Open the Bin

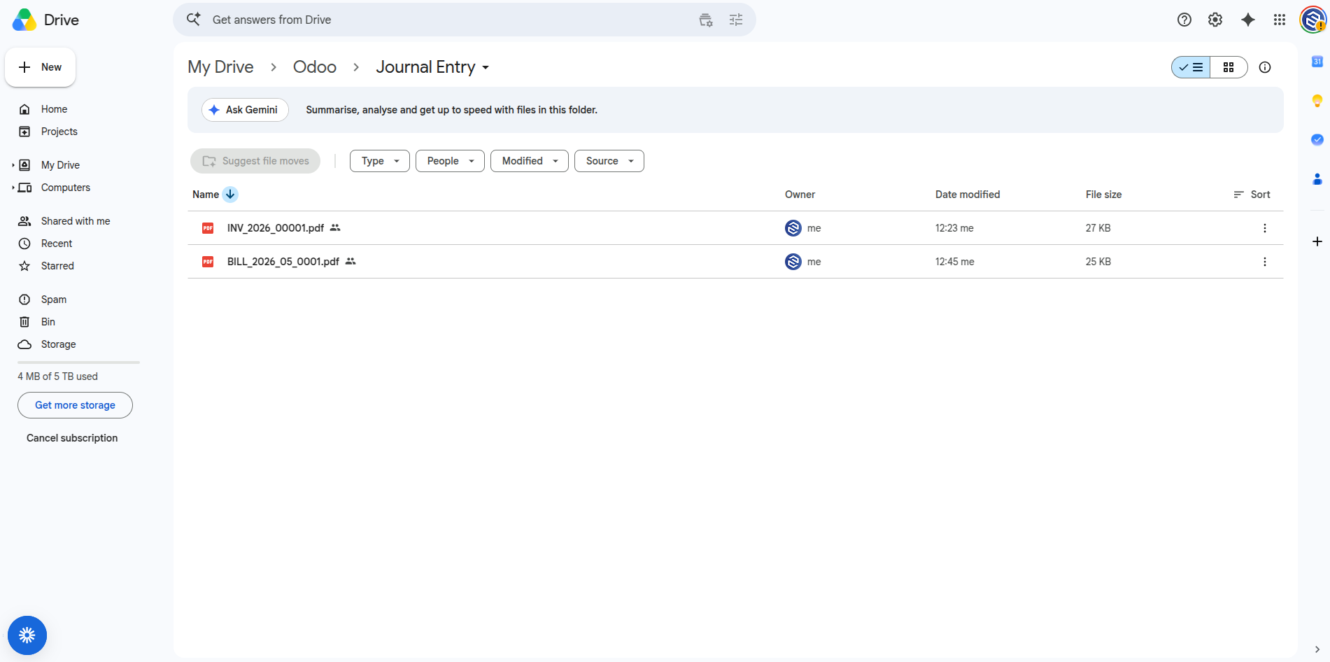[x=48, y=322]
